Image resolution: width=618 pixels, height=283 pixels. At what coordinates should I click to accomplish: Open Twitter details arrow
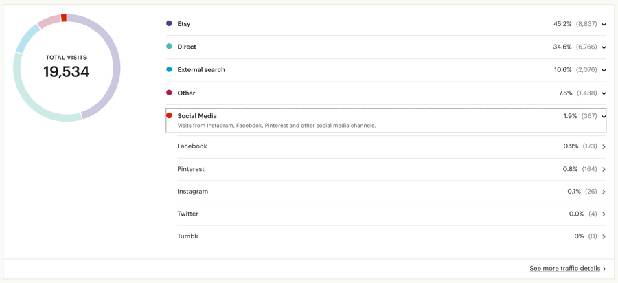coord(604,214)
